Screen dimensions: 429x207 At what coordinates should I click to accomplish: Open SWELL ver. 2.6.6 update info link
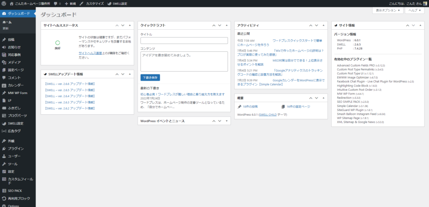(70, 84)
